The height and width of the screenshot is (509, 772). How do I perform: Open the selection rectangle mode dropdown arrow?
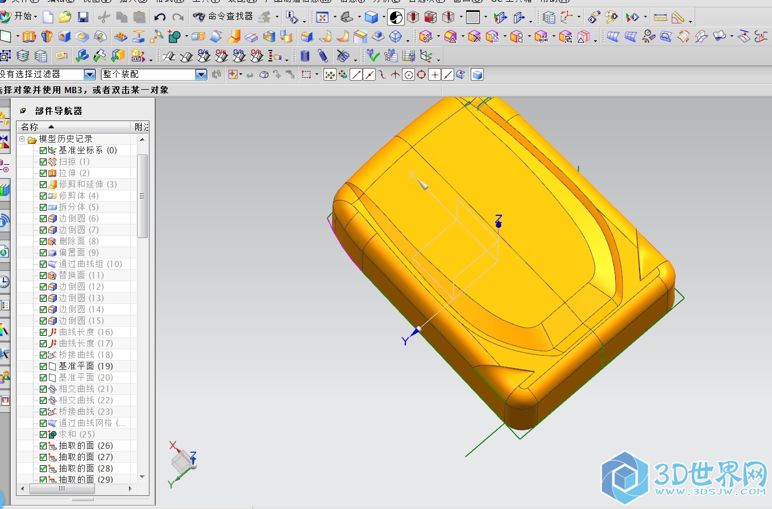click(316, 74)
